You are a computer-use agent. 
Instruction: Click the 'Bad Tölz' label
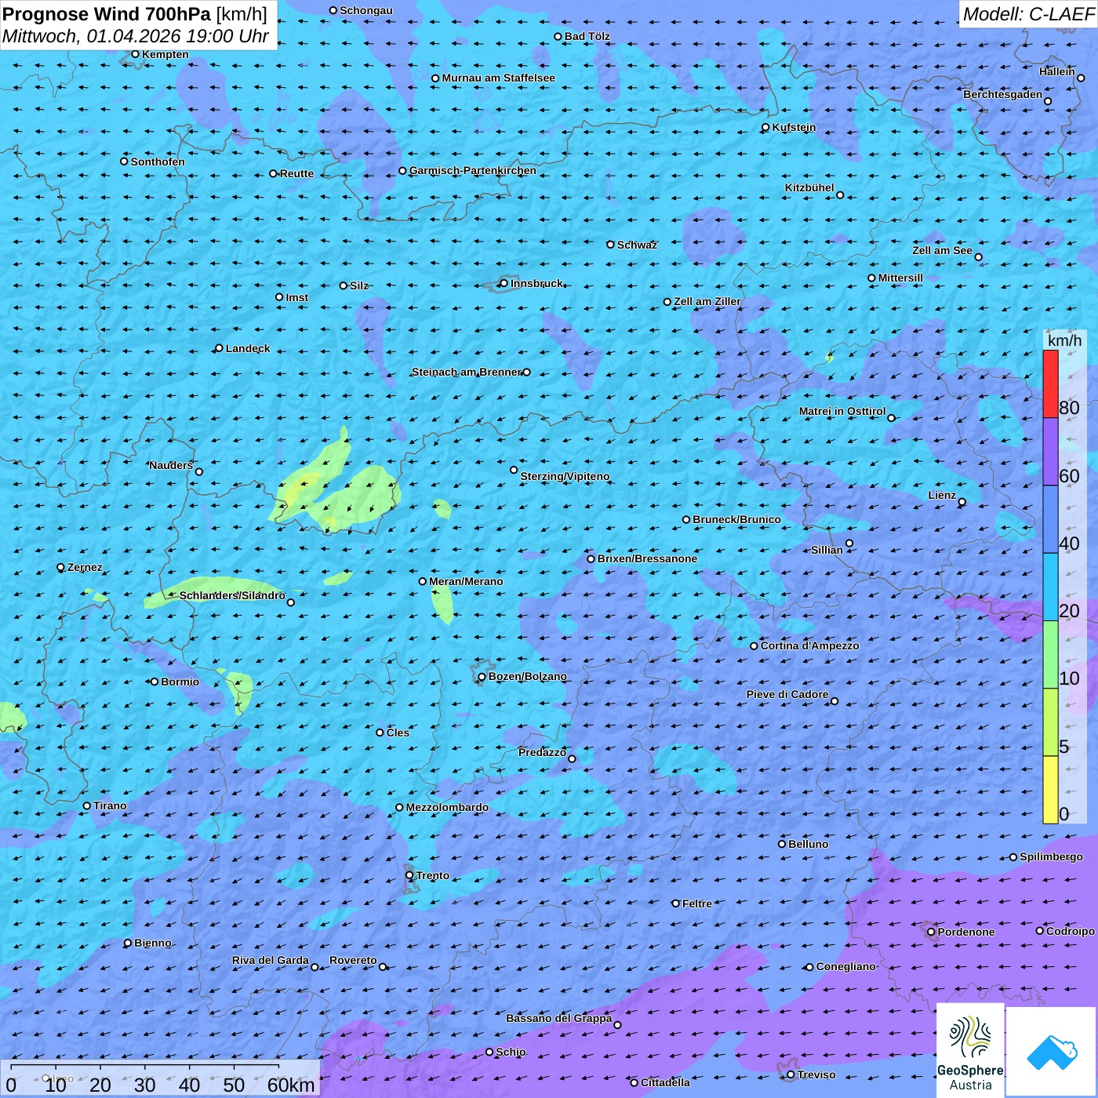(x=587, y=36)
